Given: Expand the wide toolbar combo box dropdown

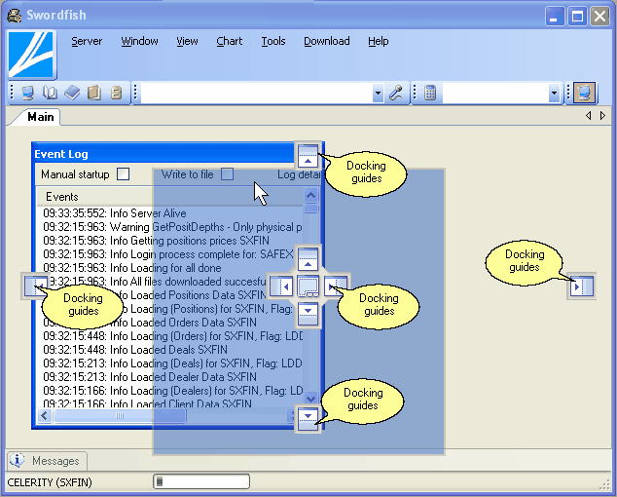Looking at the screenshot, I should tap(378, 94).
